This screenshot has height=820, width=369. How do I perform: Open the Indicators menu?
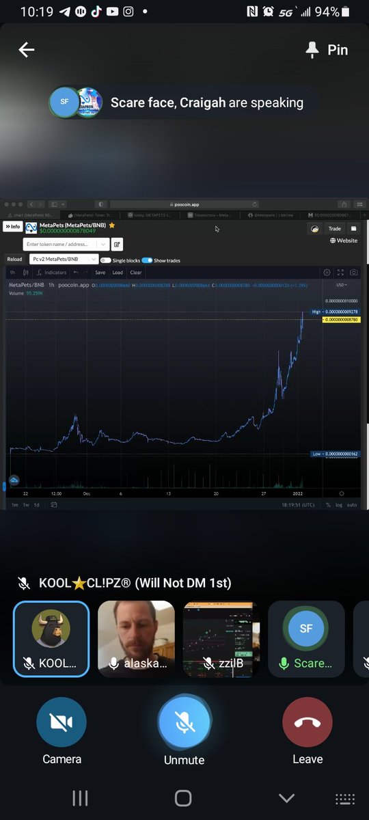pyautogui.click(x=51, y=273)
